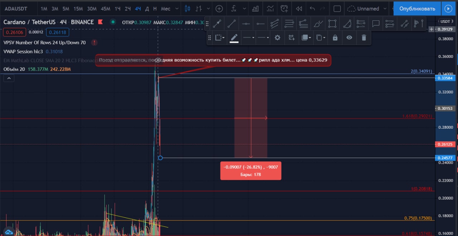Click VPSV Number Of Rows indicator legend
This screenshot has width=458, height=236.
click(44, 43)
